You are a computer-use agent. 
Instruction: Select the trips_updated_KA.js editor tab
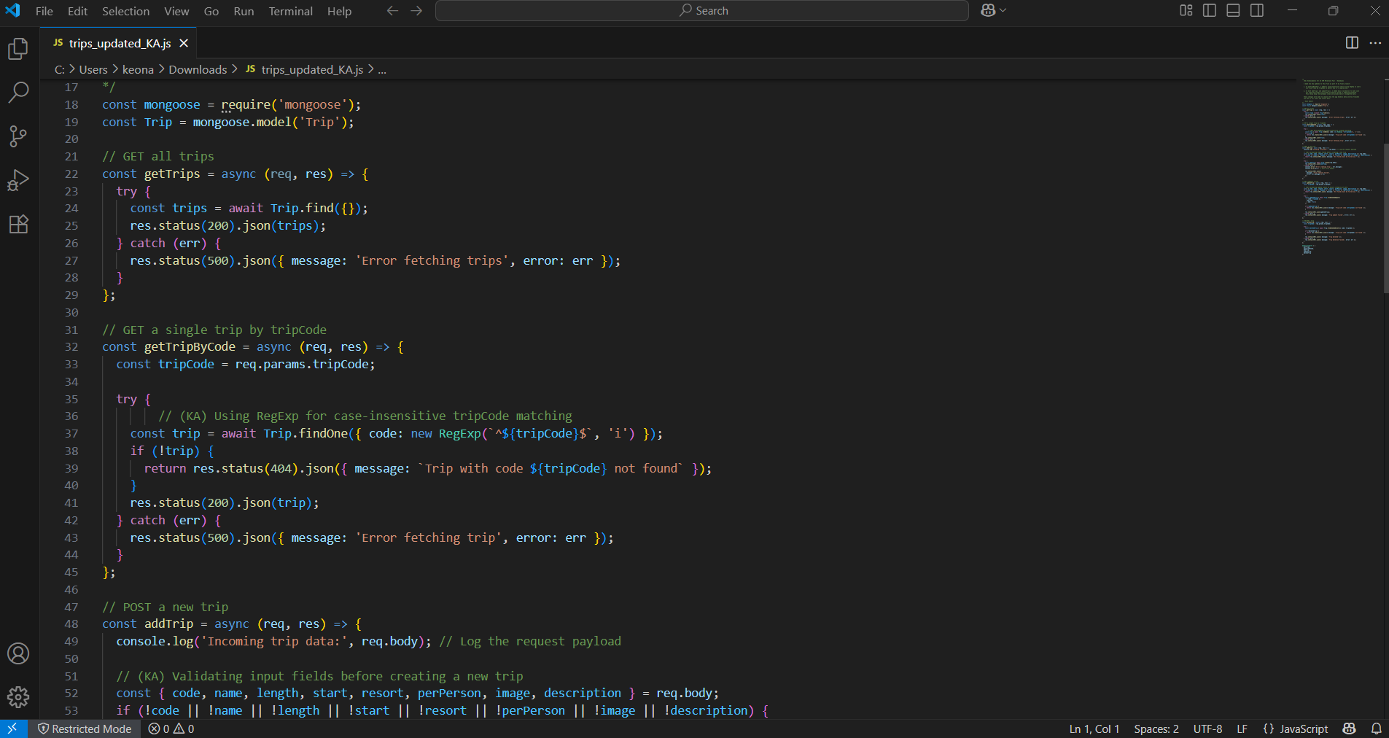(x=118, y=43)
